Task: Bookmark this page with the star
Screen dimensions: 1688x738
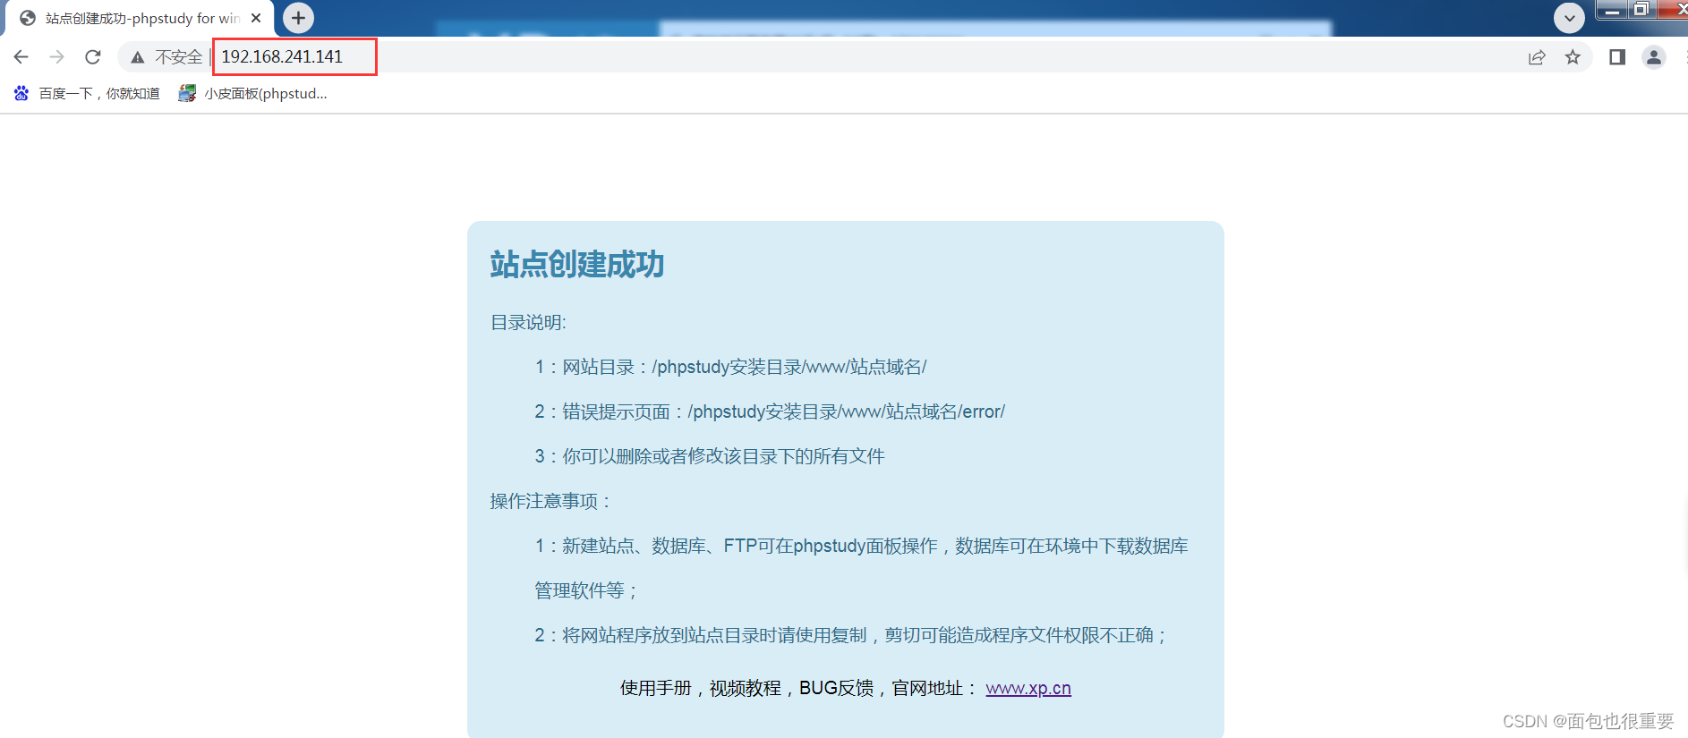Action: (x=1573, y=57)
